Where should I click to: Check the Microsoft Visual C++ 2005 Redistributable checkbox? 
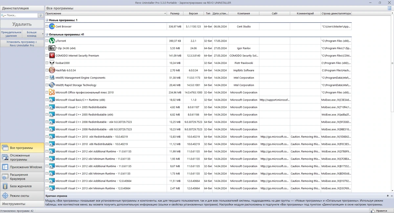click(47, 107)
